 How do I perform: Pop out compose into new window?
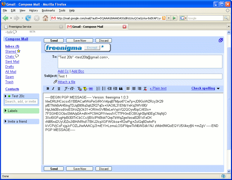pos(221,40)
